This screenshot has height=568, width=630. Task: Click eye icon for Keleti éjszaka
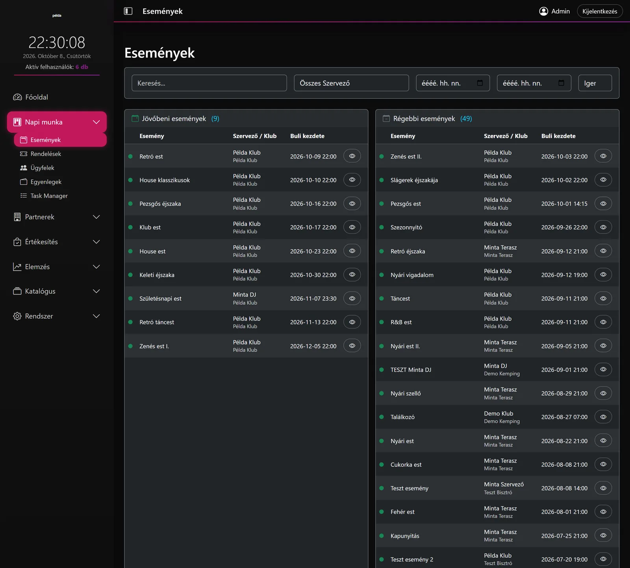pyautogui.click(x=352, y=275)
